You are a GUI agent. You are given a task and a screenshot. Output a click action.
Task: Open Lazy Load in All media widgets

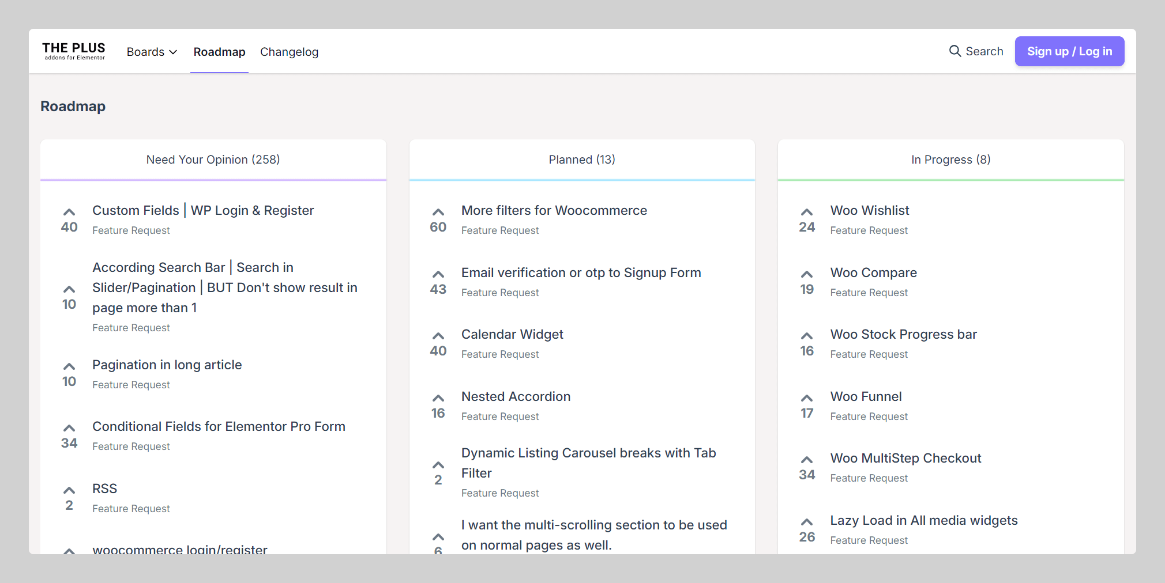point(923,520)
